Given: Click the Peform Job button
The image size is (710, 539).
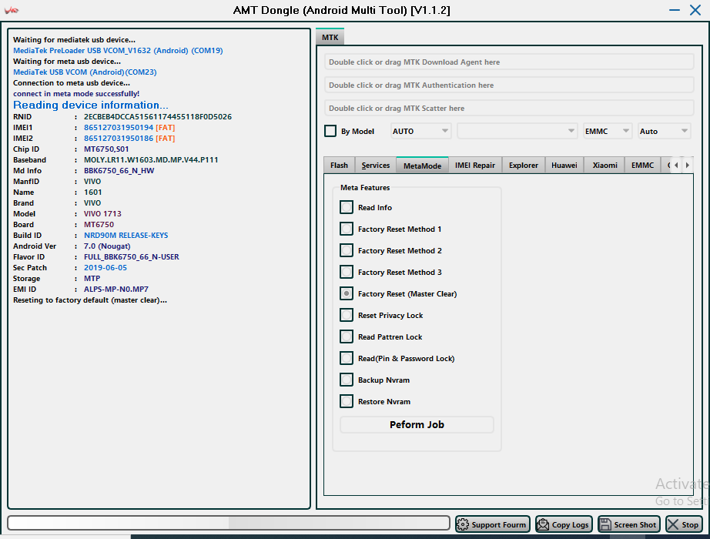Looking at the screenshot, I should coord(417,425).
